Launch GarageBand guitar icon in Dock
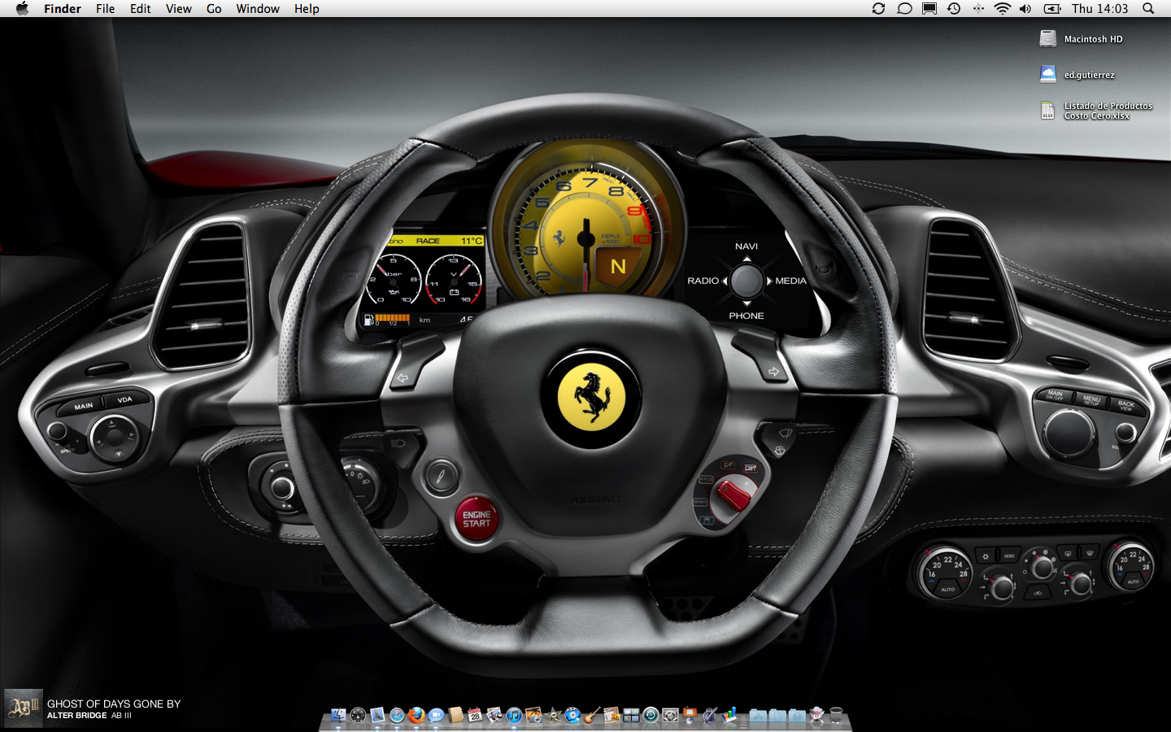Image resolution: width=1171 pixels, height=732 pixels. pyautogui.click(x=592, y=715)
